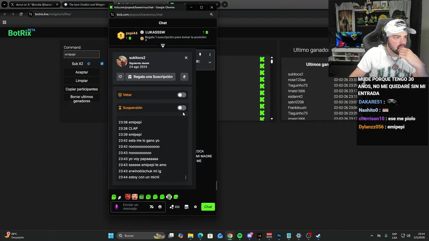Click the botrix.live address bar

[67, 14]
